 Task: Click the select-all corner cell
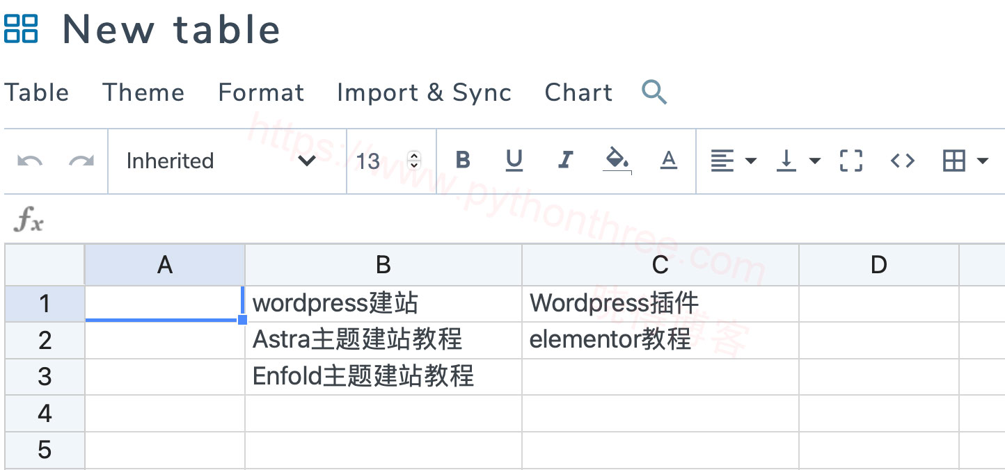tap(45, 265)
